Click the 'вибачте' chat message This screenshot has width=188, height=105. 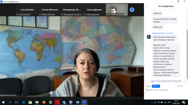click(x=157, y=13)
